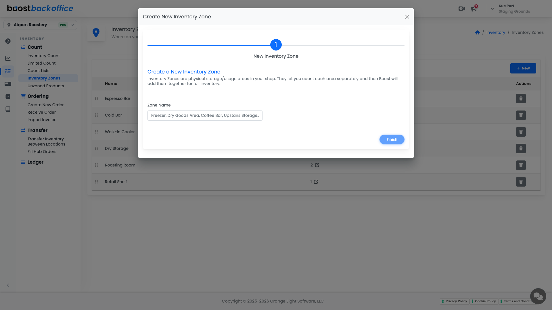This screenshot has width=552, height=310.
Task: Click the Roasting Room row name
Action: click(x=120, y=165)
